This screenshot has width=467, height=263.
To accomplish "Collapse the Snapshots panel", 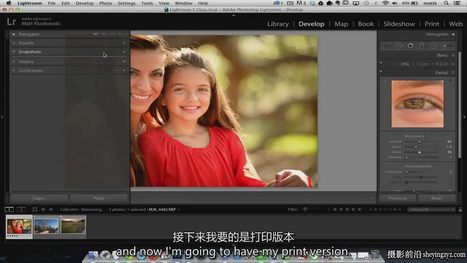I will tap(14, 52).
